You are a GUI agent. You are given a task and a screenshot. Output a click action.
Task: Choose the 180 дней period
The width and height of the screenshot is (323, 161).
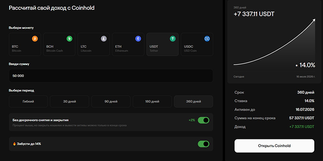click(152, 102)
